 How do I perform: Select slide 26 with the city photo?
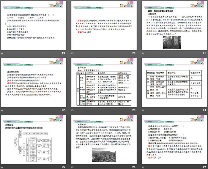pos(104,140)
